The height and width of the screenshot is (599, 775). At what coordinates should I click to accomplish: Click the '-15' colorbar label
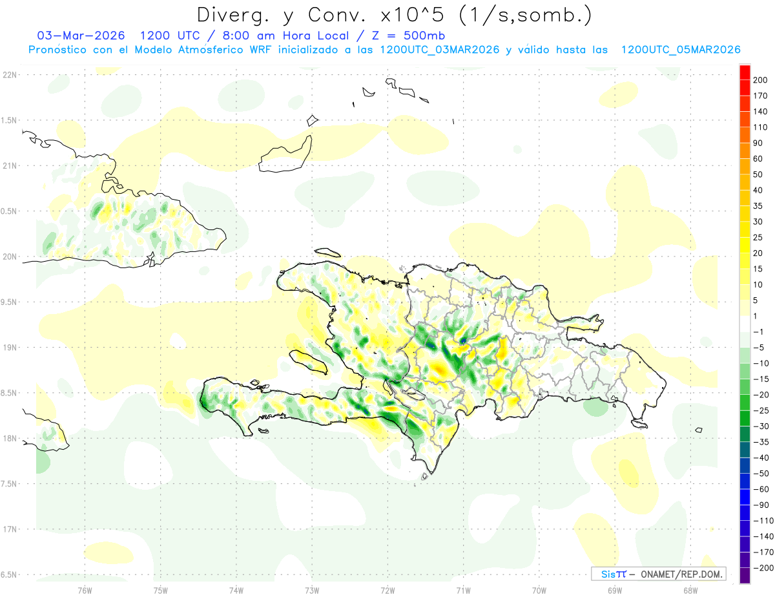click(x=760, y=379)
